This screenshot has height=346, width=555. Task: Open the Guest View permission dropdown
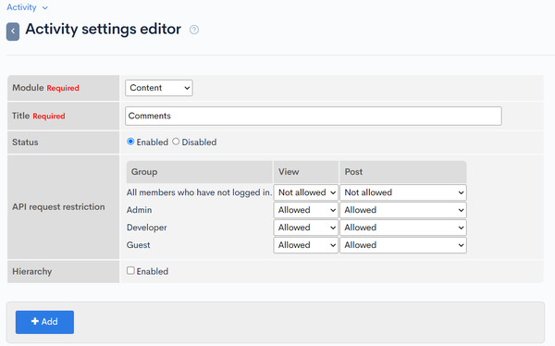pyautogui.click(x=306, y=245)
